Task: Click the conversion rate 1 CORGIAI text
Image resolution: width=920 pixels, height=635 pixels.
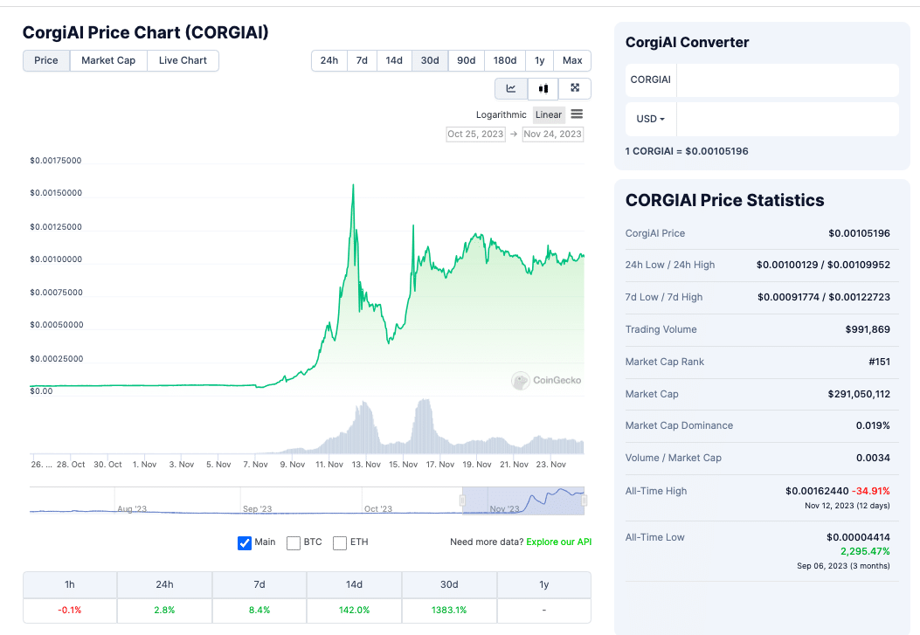Action: 687,151
